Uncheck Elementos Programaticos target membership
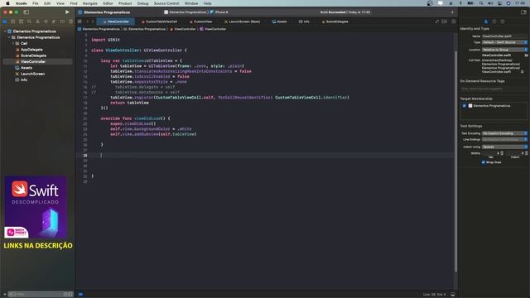This screenshot has width=530, height=298. pos(465,106)
